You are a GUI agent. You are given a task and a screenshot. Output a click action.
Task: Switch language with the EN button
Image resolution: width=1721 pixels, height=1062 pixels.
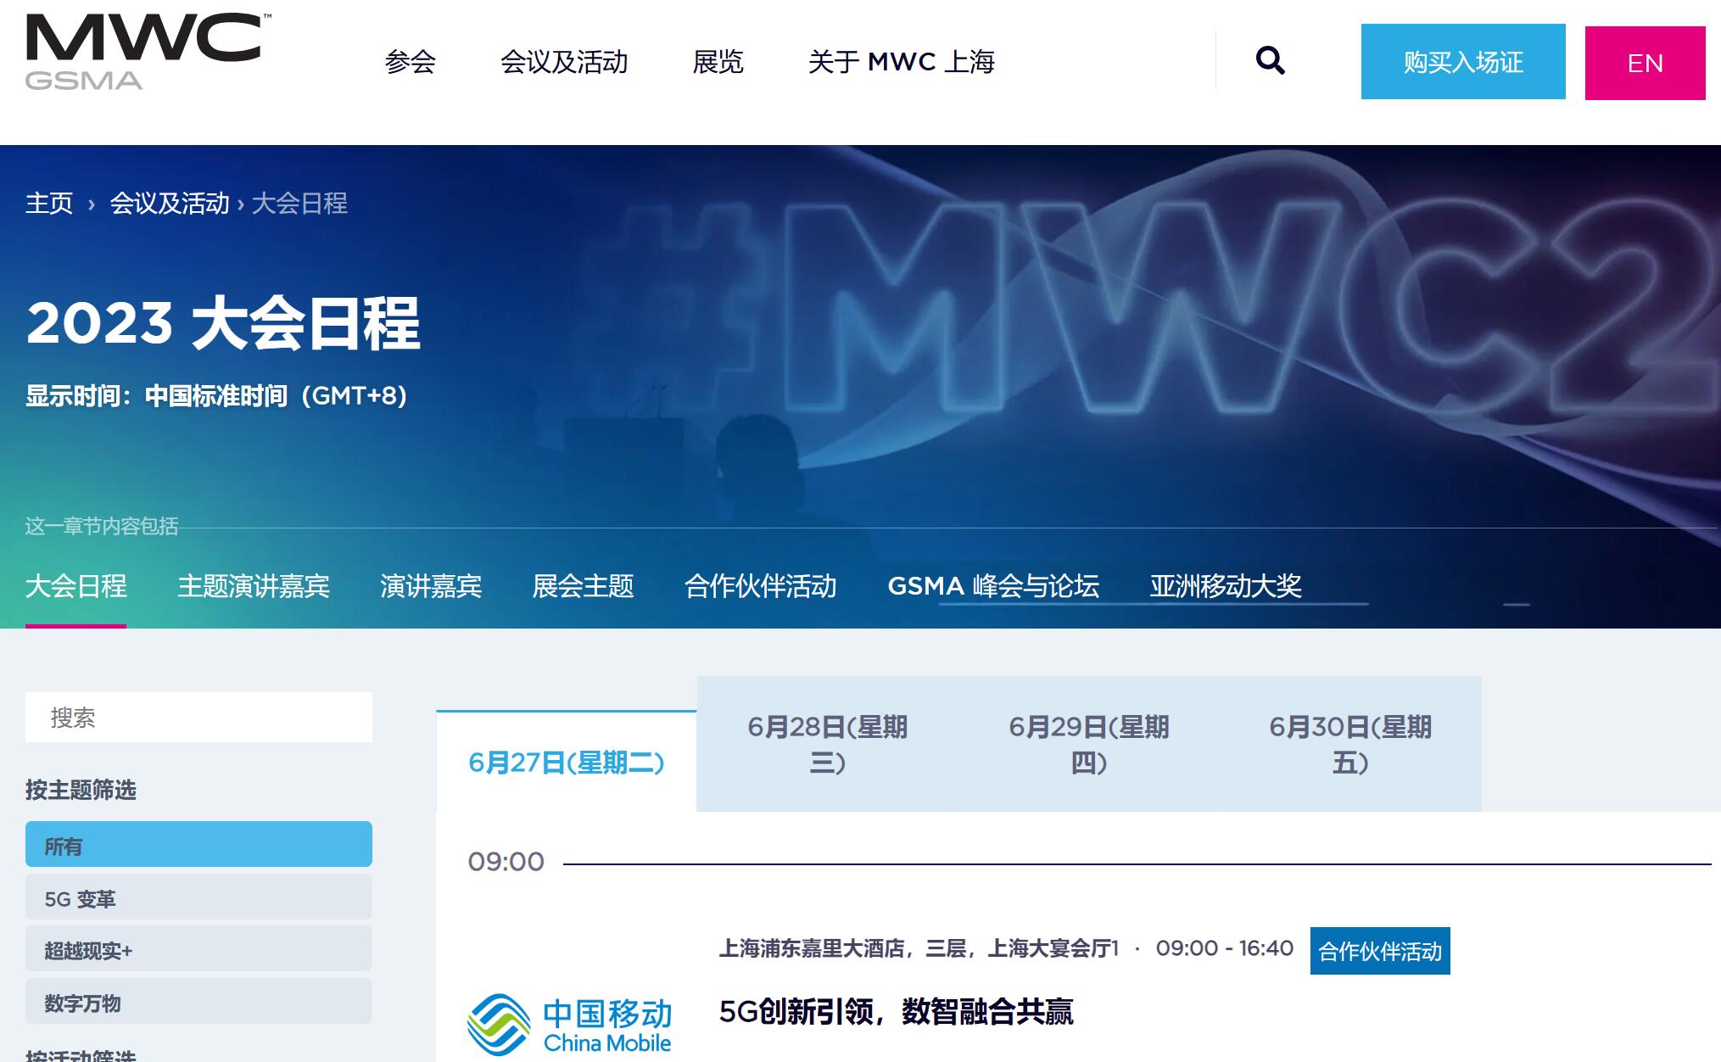pyautogui.click(x=1644, y=64)
